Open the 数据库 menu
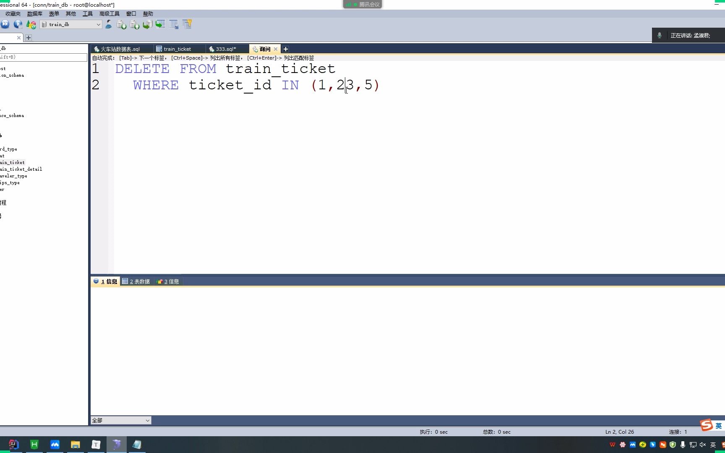 [35, 14]
